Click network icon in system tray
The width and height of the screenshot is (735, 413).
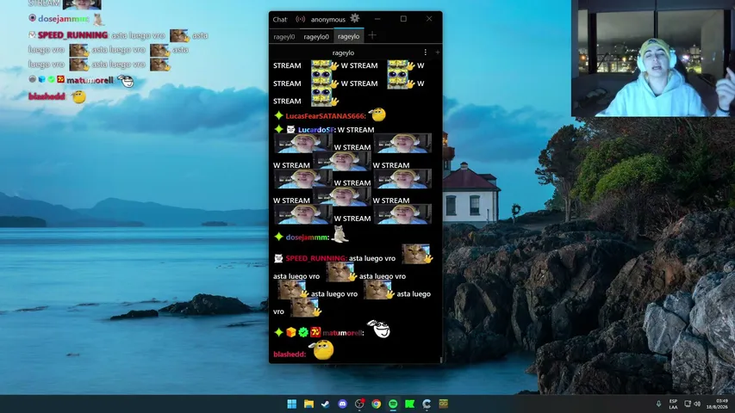point(688,404)
